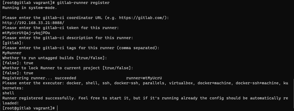294x111 pixels.
Task: Click the 'shell' executor answer line
Action: coord(8,93)
